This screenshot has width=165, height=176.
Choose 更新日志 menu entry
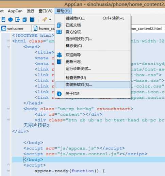[x=93, y=62]
